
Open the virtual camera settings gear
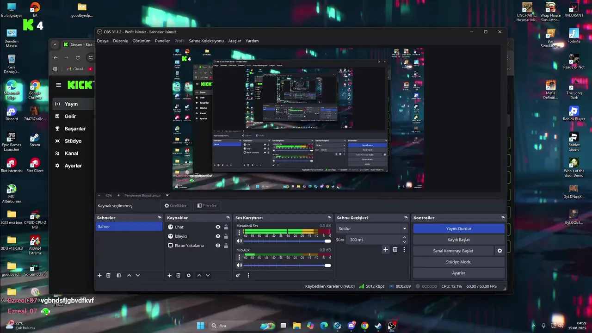coord(499,251)
